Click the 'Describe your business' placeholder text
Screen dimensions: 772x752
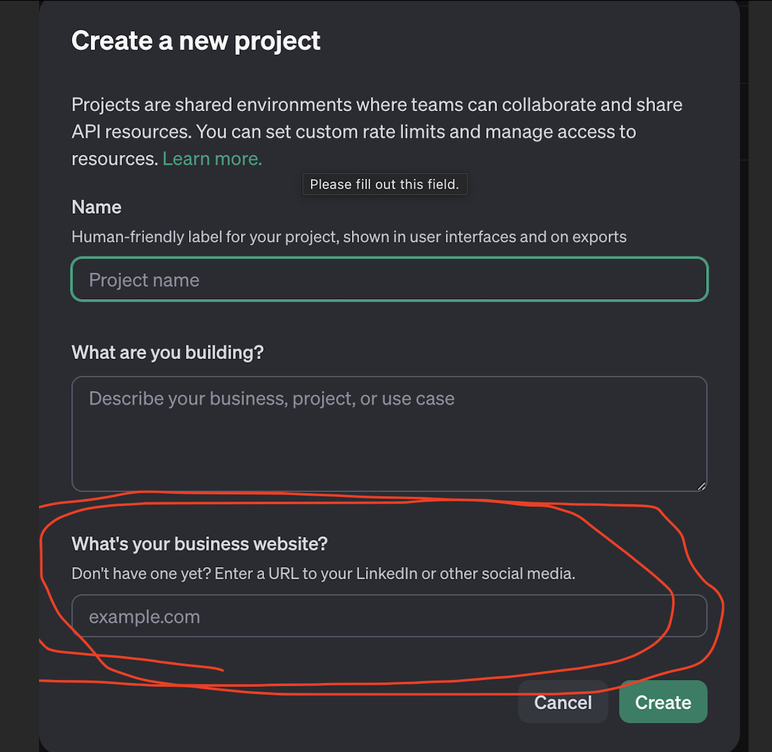coord(271,398)
